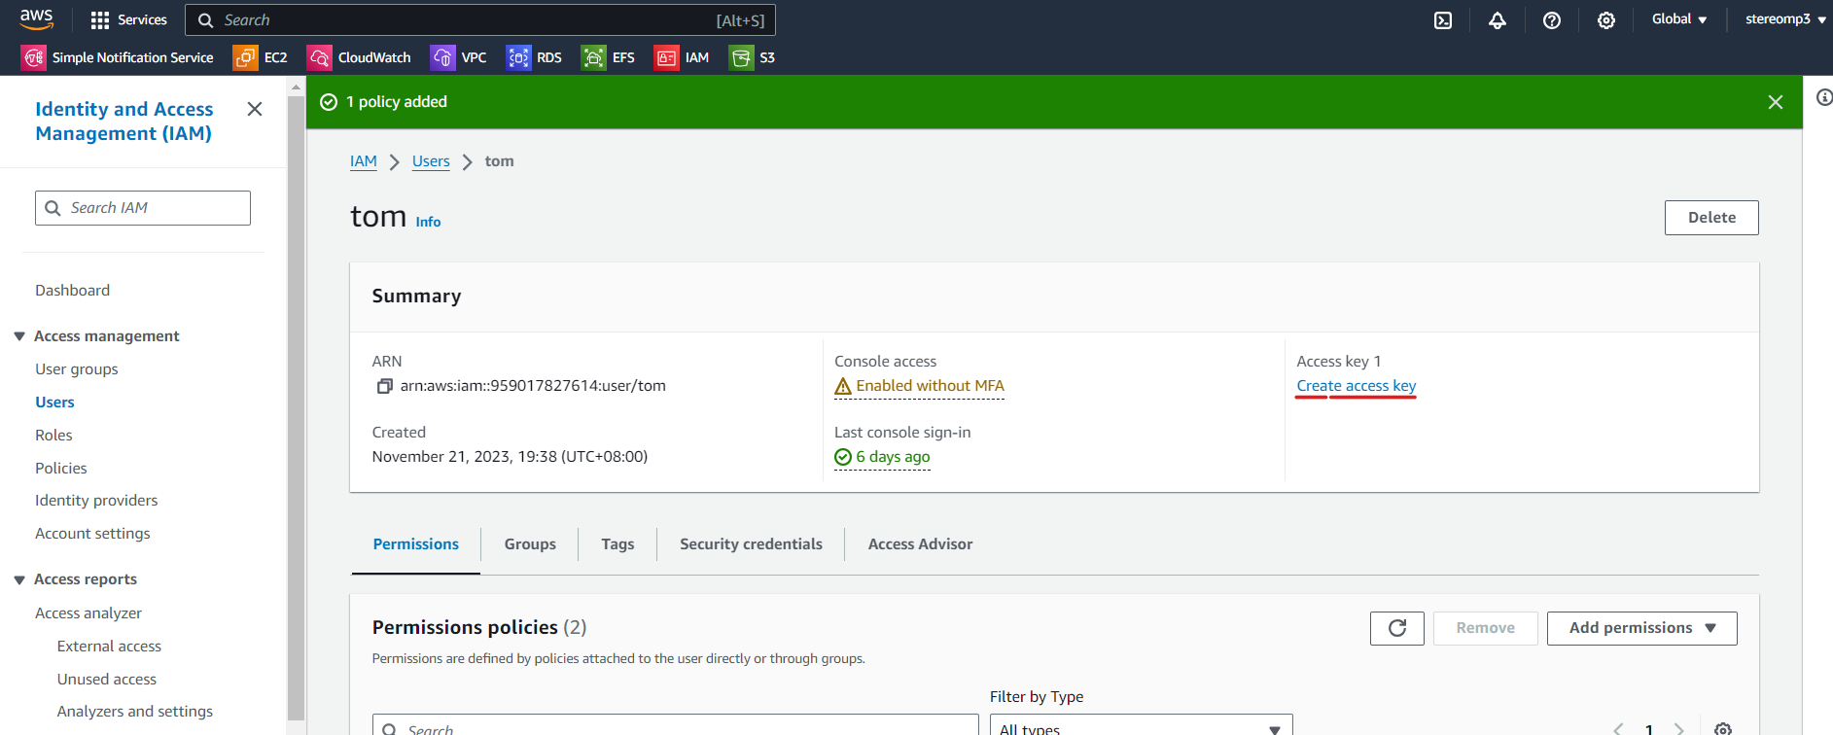Open the Filter by Type dropdown
Screen dimensions: 1833x735
pos(1142,725)
